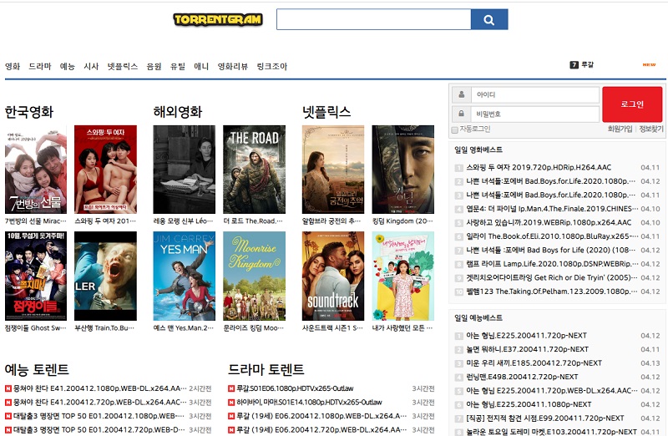
Task: Open 펠햄123 The.Taking.Of.Pelham entry
Action: pos(552,292)
